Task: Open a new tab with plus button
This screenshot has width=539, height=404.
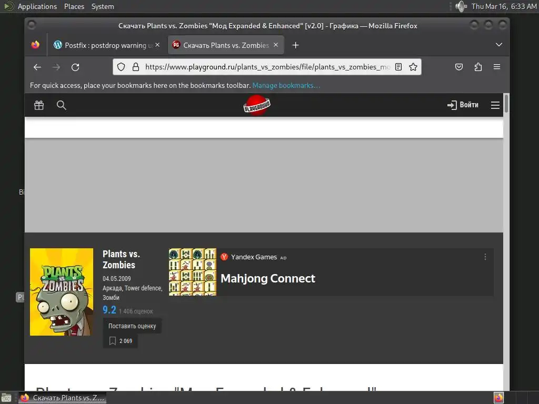Action: 295,45
